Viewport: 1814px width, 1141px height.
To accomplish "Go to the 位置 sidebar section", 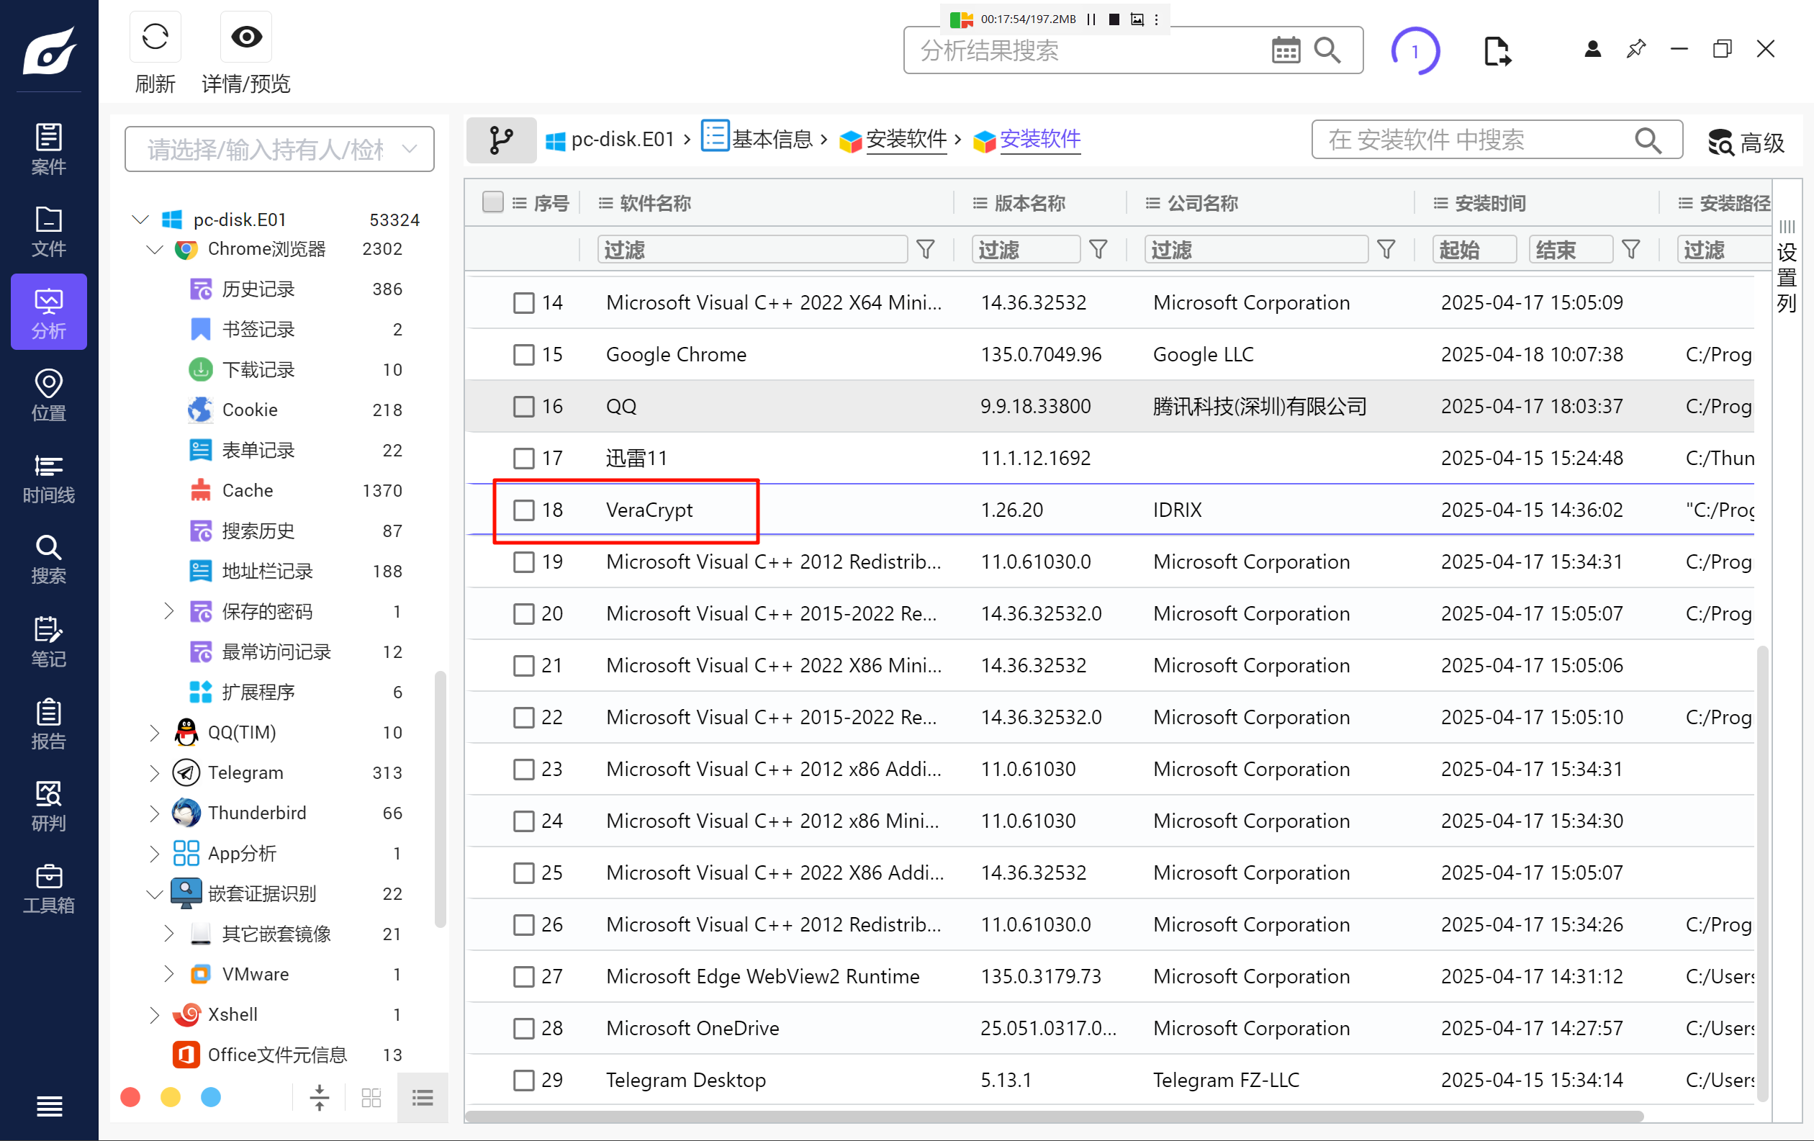I will pyautogui.click(x=49, y=394).
